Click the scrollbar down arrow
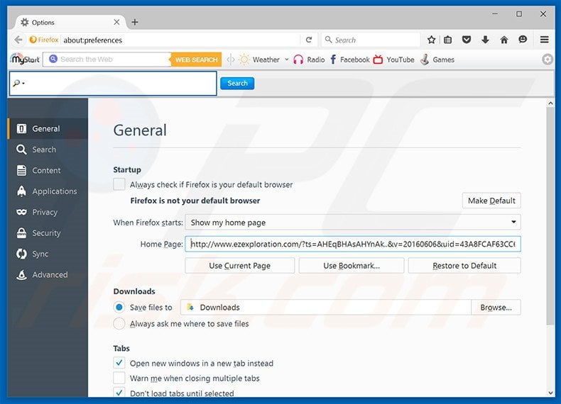Screen dimensions: 561x404 (550, 393)
